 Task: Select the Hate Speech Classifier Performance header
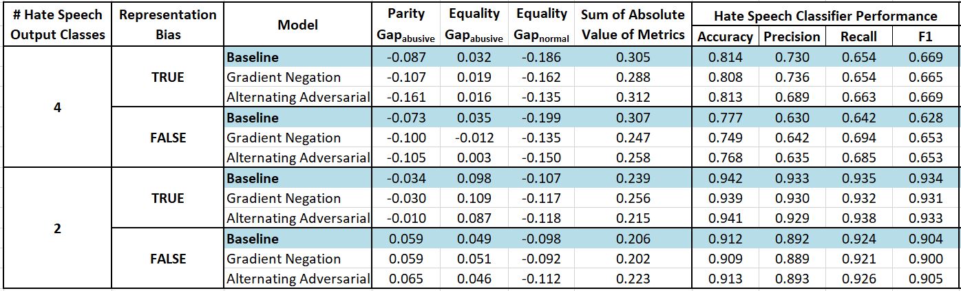coord(825,16)
